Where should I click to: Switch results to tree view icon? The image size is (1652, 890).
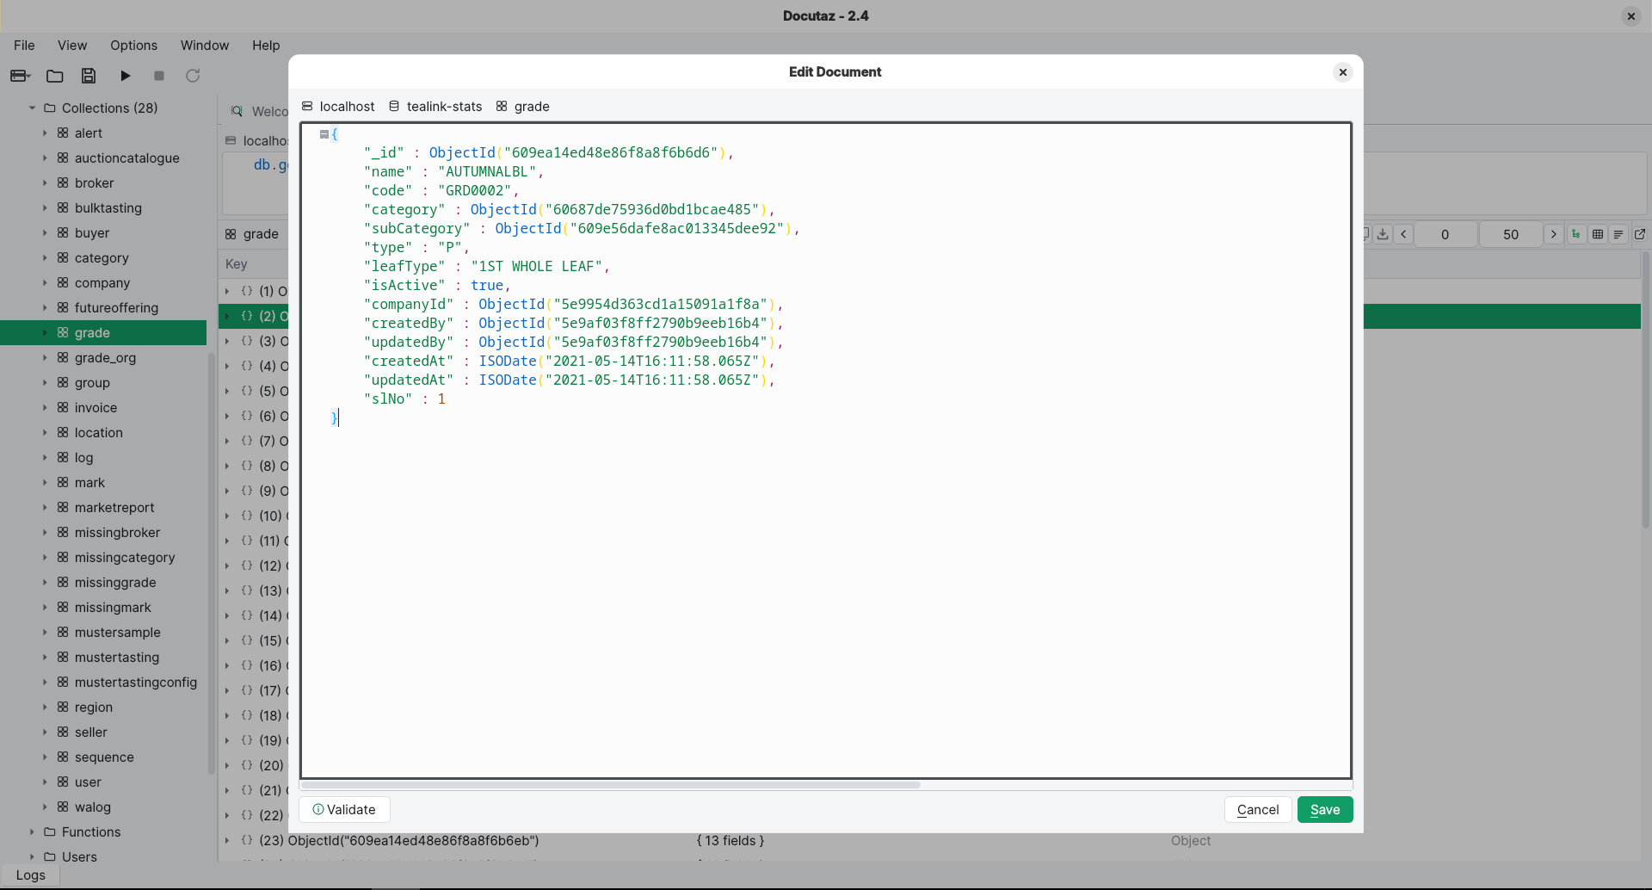point(1576,234)
